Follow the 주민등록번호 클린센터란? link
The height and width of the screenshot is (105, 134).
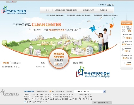55,16
